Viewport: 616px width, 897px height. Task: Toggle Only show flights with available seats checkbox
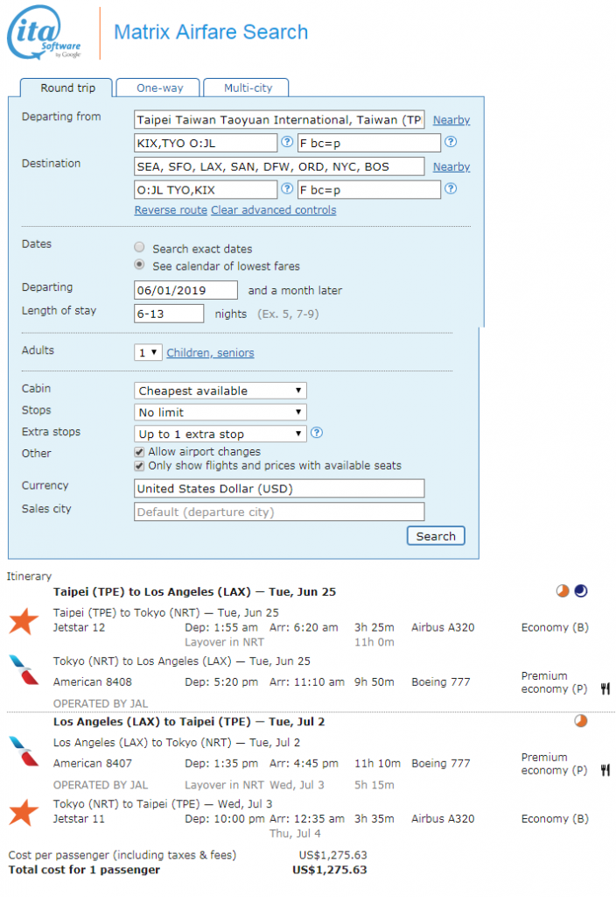139,466
